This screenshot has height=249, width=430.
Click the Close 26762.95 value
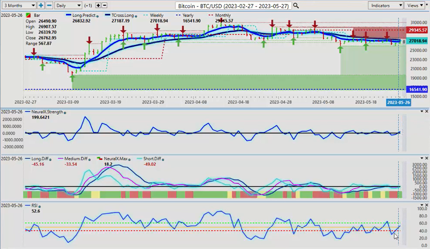(48, 38)
